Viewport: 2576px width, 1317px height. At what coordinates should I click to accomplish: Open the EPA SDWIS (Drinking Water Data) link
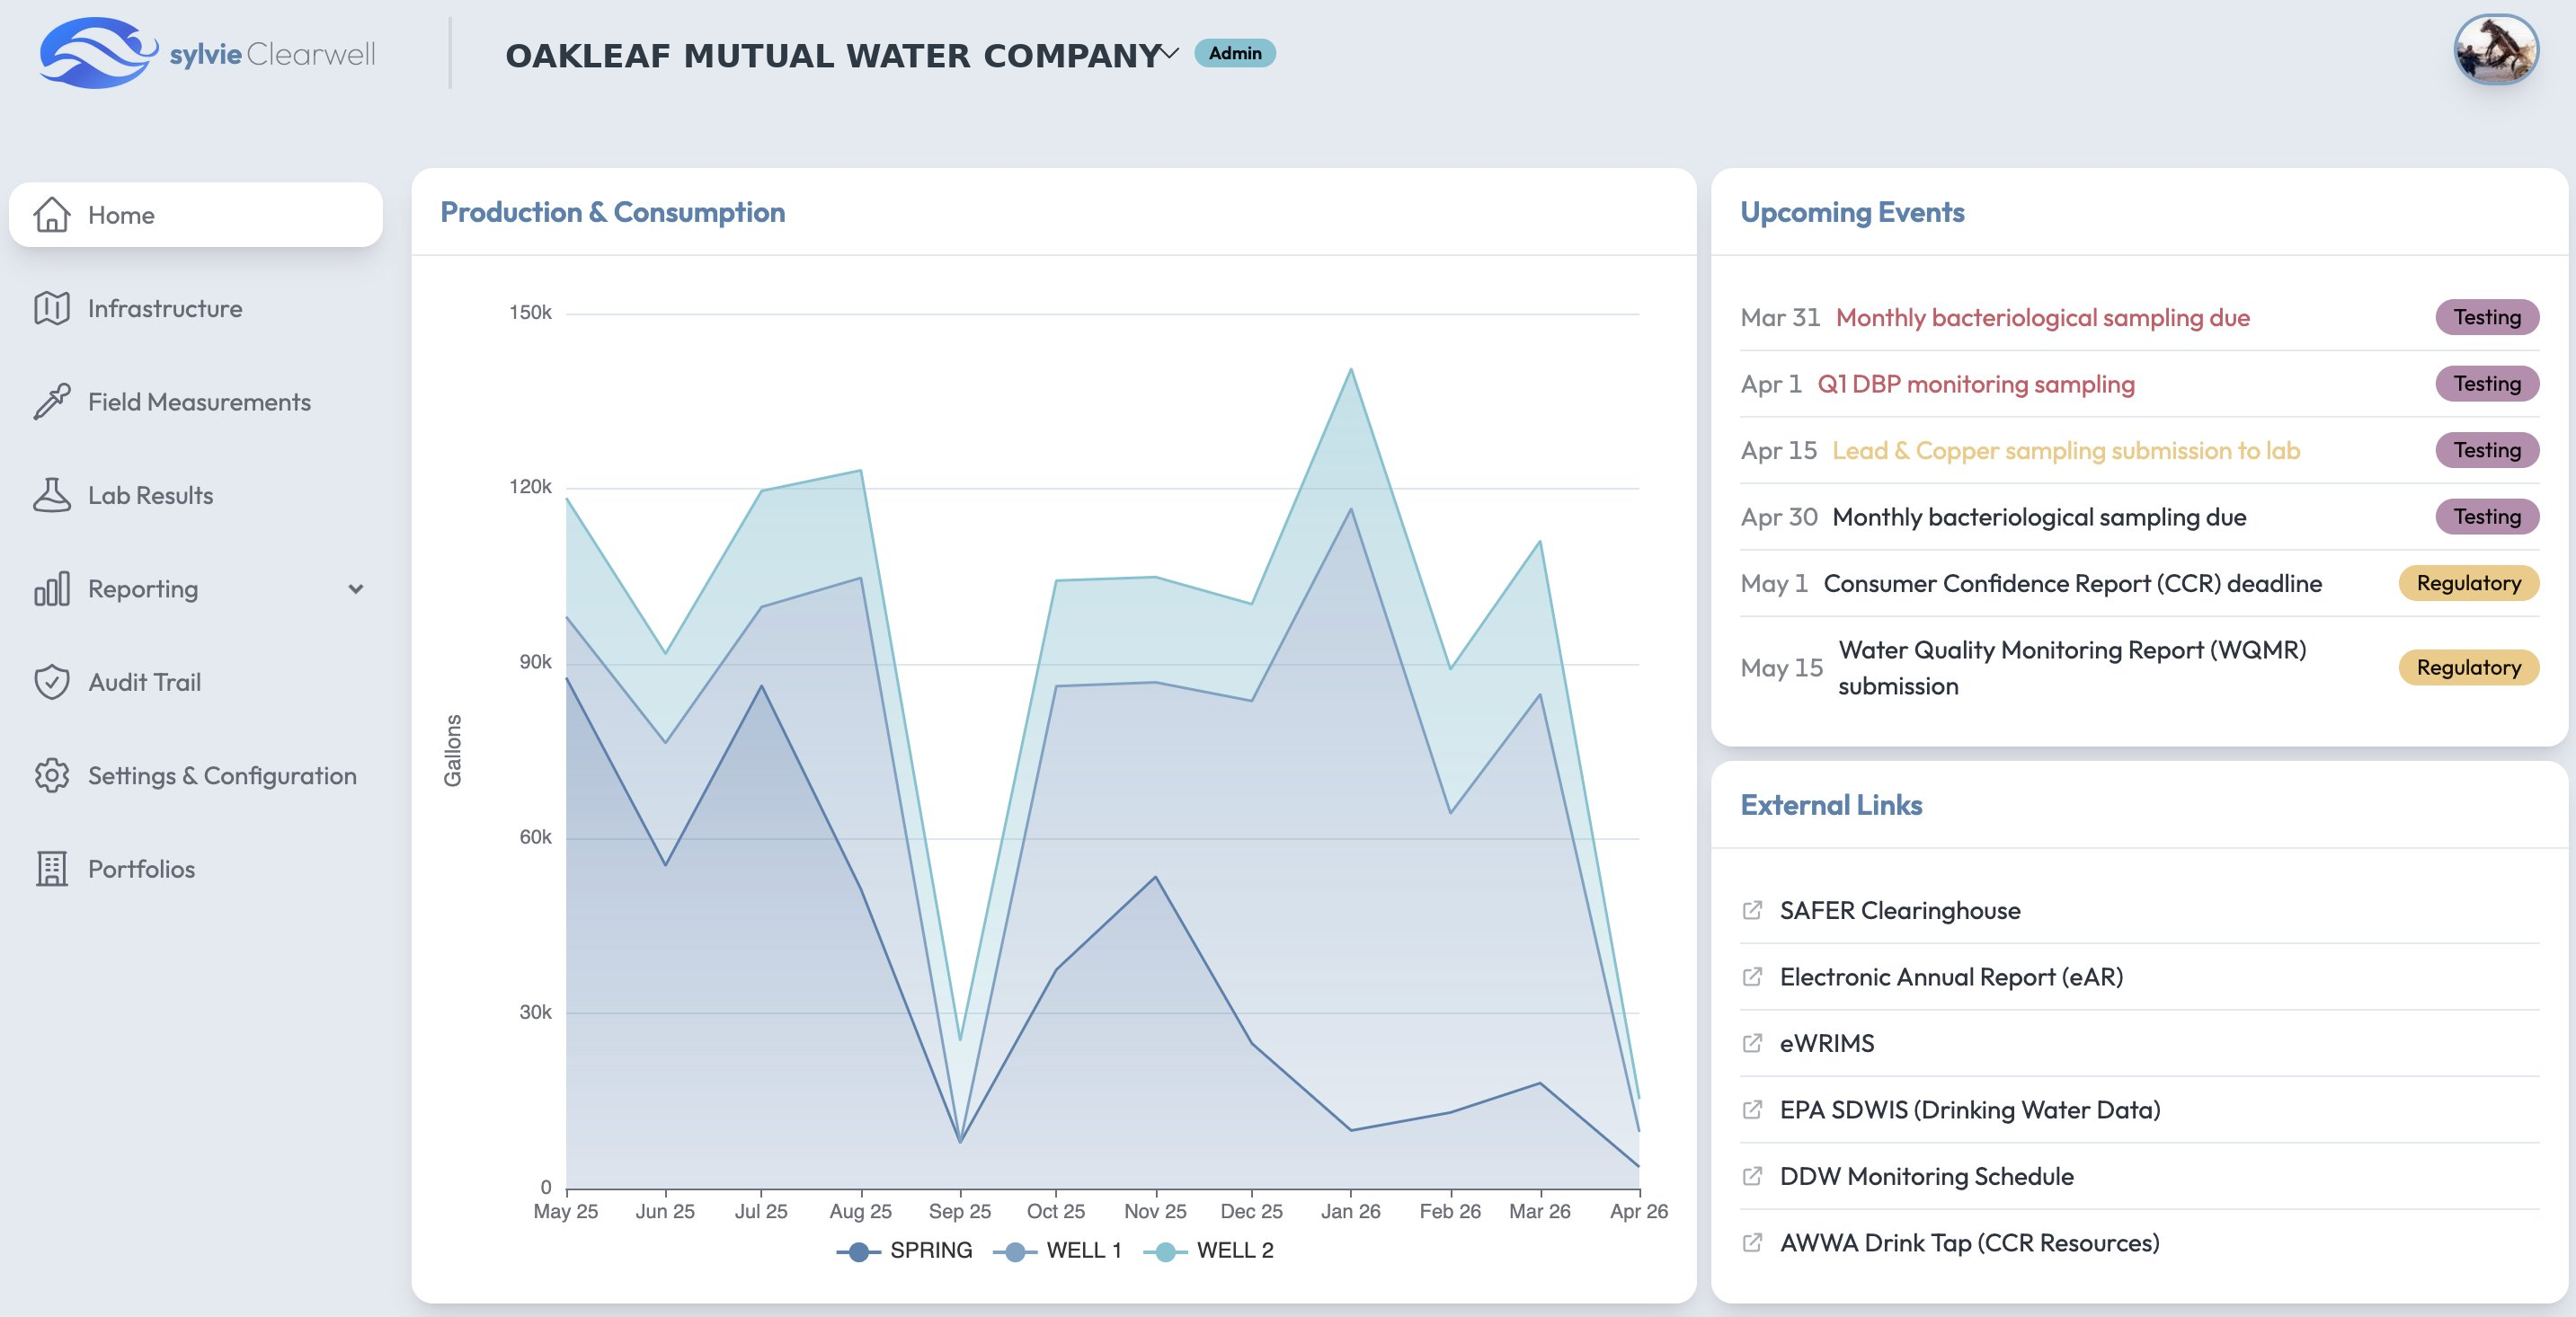point(1969,1109)
